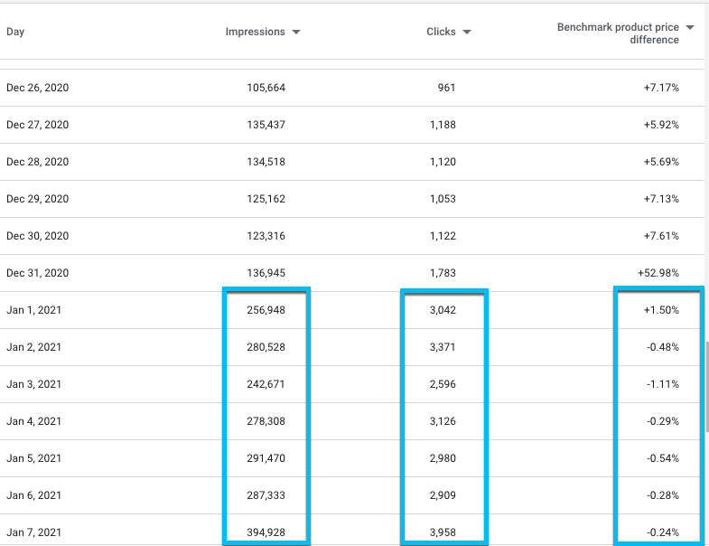
Task: Click impressions value 123,316
Action: pos(266,236)
